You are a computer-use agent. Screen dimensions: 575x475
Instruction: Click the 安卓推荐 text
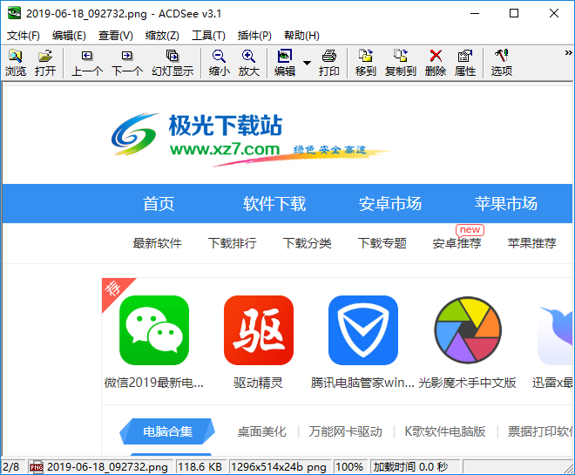457,243
